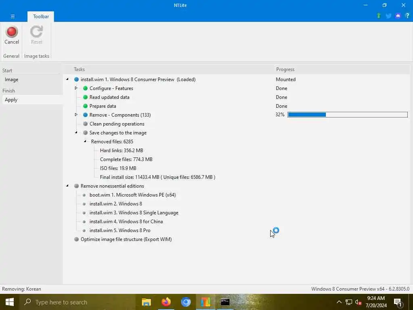Open the Image page in sidebar
The width and height of the screenshot is (413, 310).
click(32, 80)
